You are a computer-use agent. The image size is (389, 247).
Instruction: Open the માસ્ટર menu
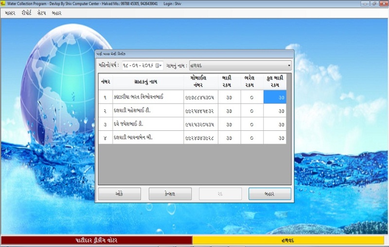[x=10, y=13]
